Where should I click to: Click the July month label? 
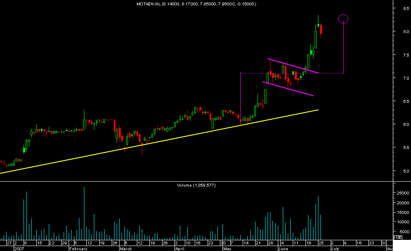pyautogui.click(x=335, y=249)
